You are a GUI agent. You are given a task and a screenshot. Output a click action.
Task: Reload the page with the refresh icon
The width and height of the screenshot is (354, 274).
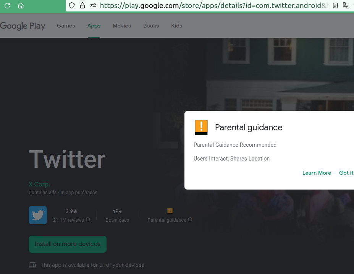[x=7, y=6]
